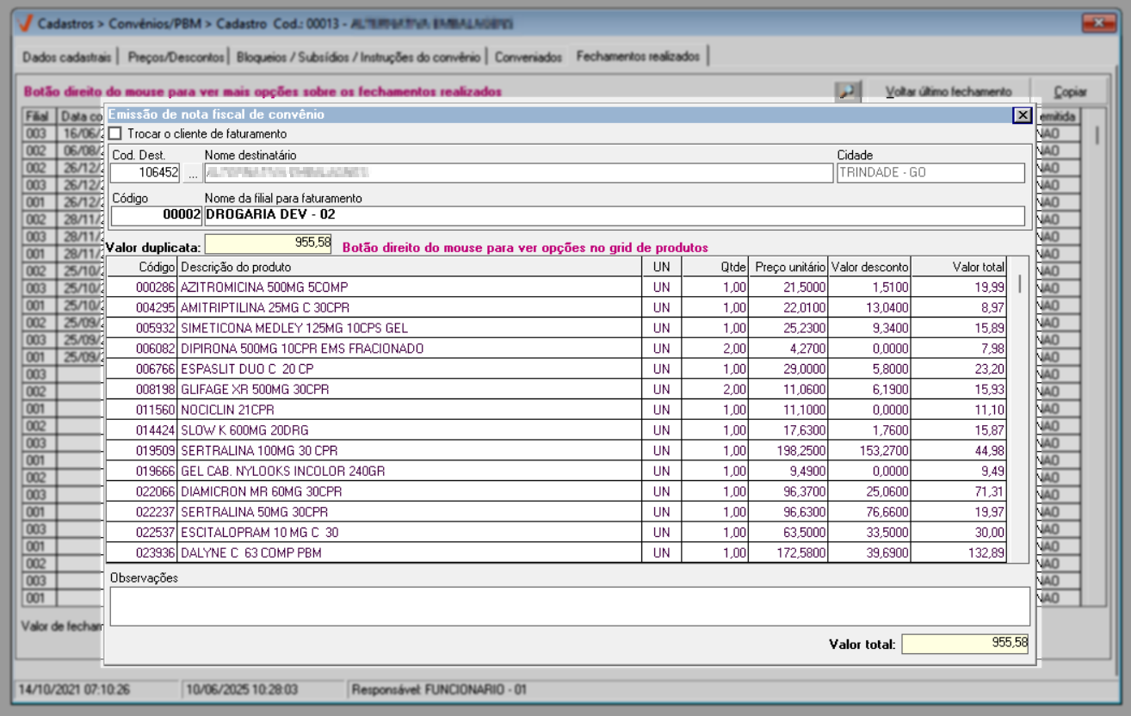Click the Valor duplicata field
The height and width of the screenshot is (716, 1131).
coord(269,244)
